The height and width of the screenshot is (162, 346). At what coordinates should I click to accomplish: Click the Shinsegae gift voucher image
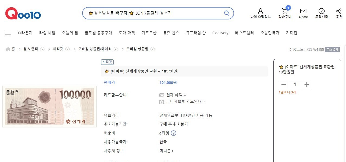pyautogui.click(x=50, y=106)
